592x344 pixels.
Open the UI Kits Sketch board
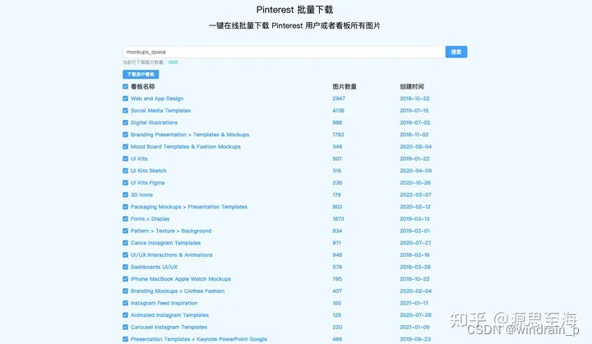pos(148,171)
